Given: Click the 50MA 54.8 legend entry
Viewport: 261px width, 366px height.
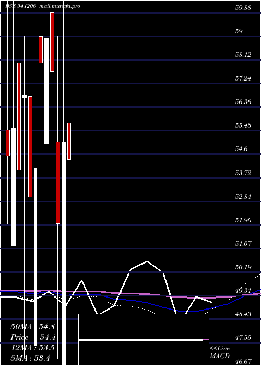Looking at the screenshot, I should click(x=32, y=327).
